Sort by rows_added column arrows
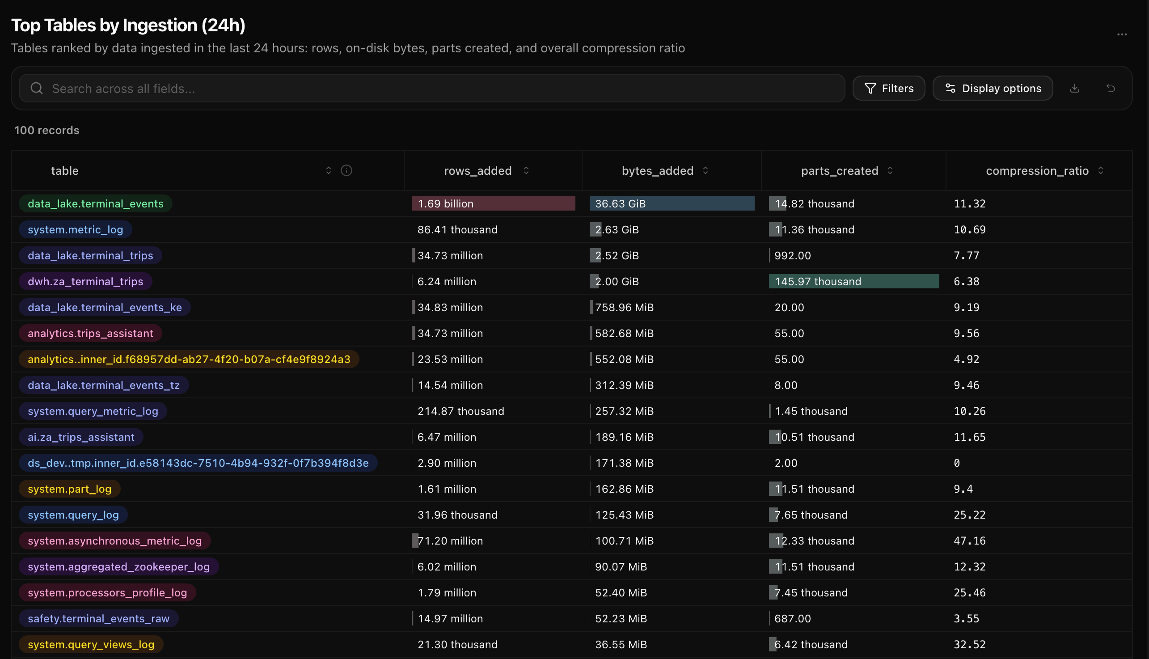The height and width of the screenshot is (659, 1149). point(526,171)
